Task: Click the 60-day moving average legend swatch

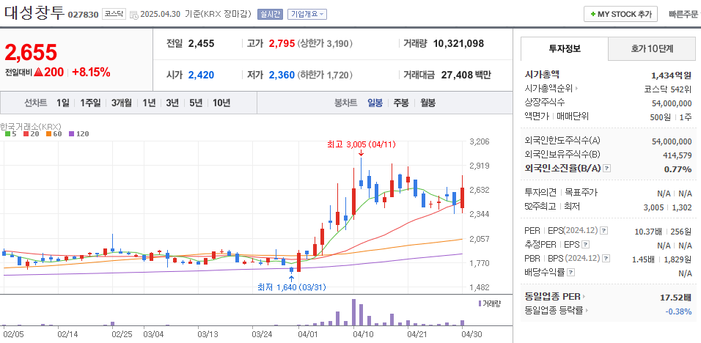Action: click(48, 133)
